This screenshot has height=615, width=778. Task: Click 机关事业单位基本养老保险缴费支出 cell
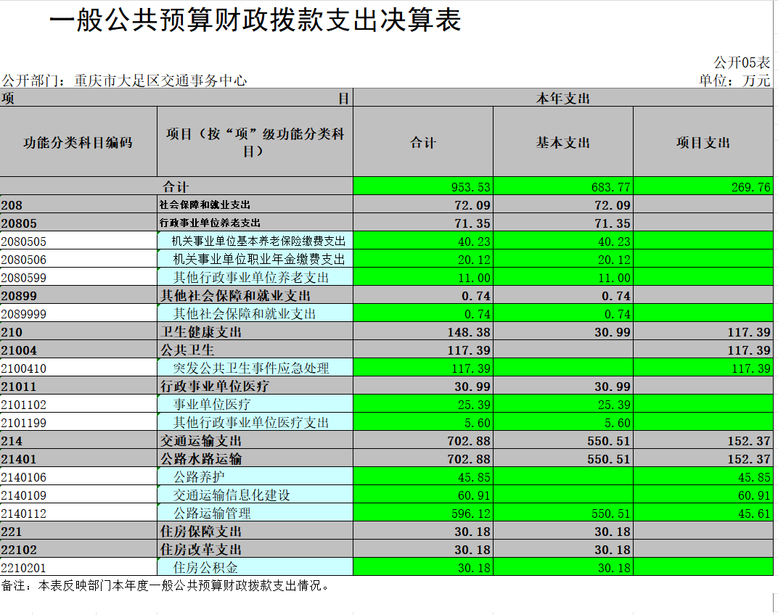tap(255, 242)
